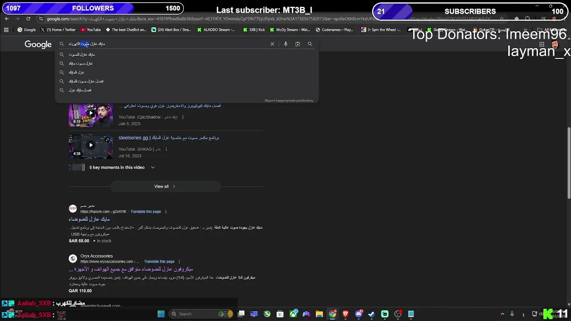
Task: Open Discord from taskbar
Action: tap(359, 314)
